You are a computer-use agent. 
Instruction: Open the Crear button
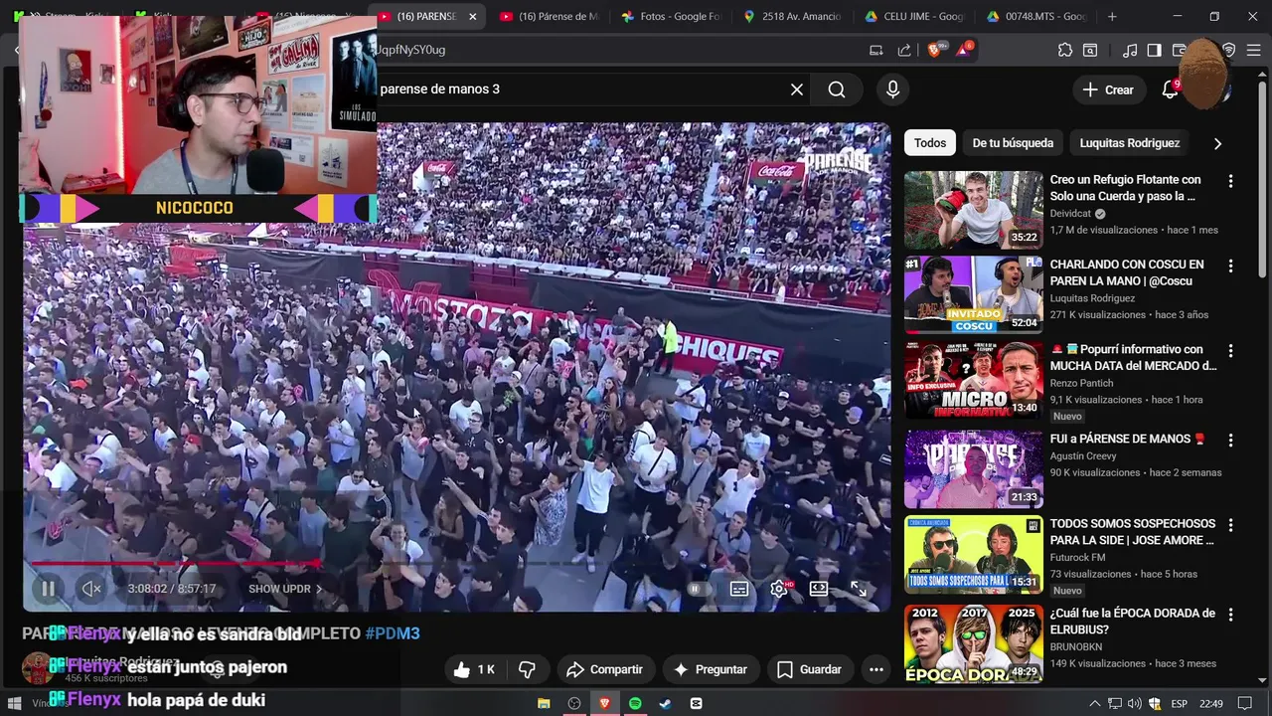1109,89
